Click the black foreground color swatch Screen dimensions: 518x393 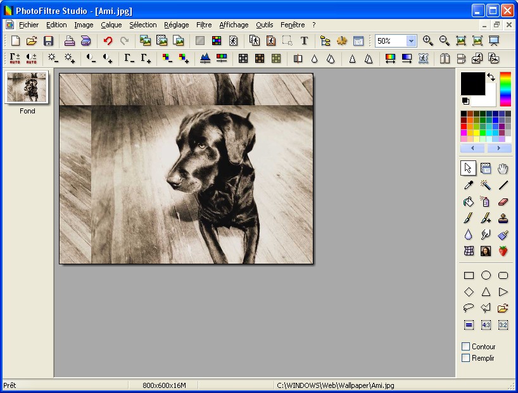[x=472, y=83]
